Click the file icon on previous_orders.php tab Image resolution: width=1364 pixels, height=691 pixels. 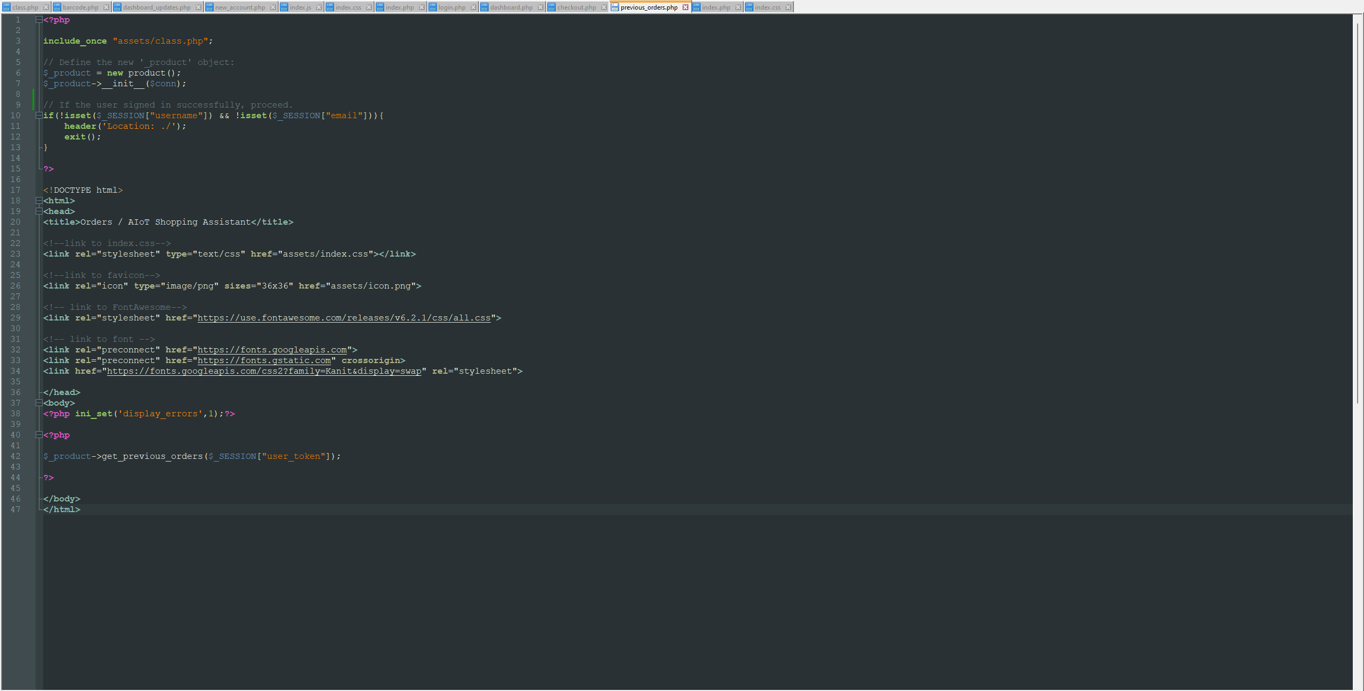(x=614, y=7)
